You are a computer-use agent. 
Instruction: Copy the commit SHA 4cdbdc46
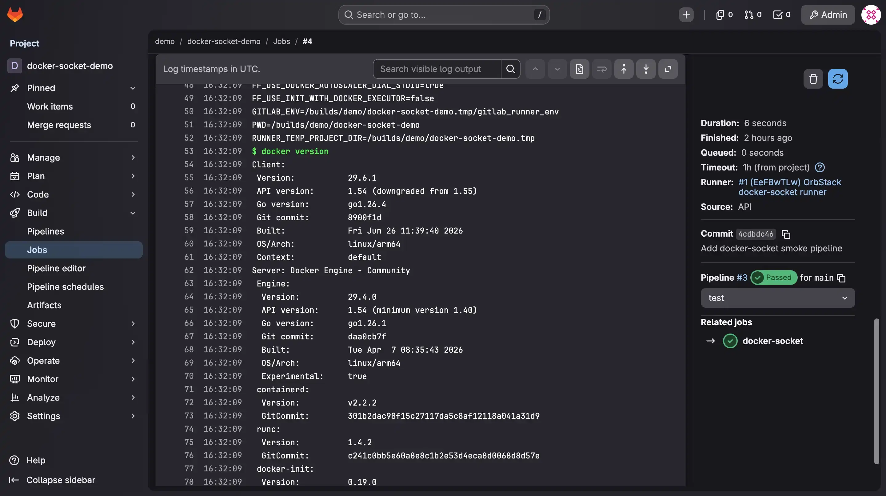[786, 234]
